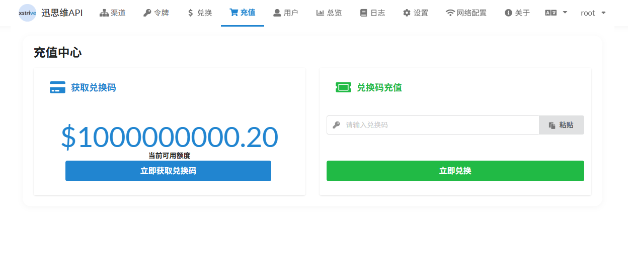Click the 充值中心 page title

click(x=58, y=53)
